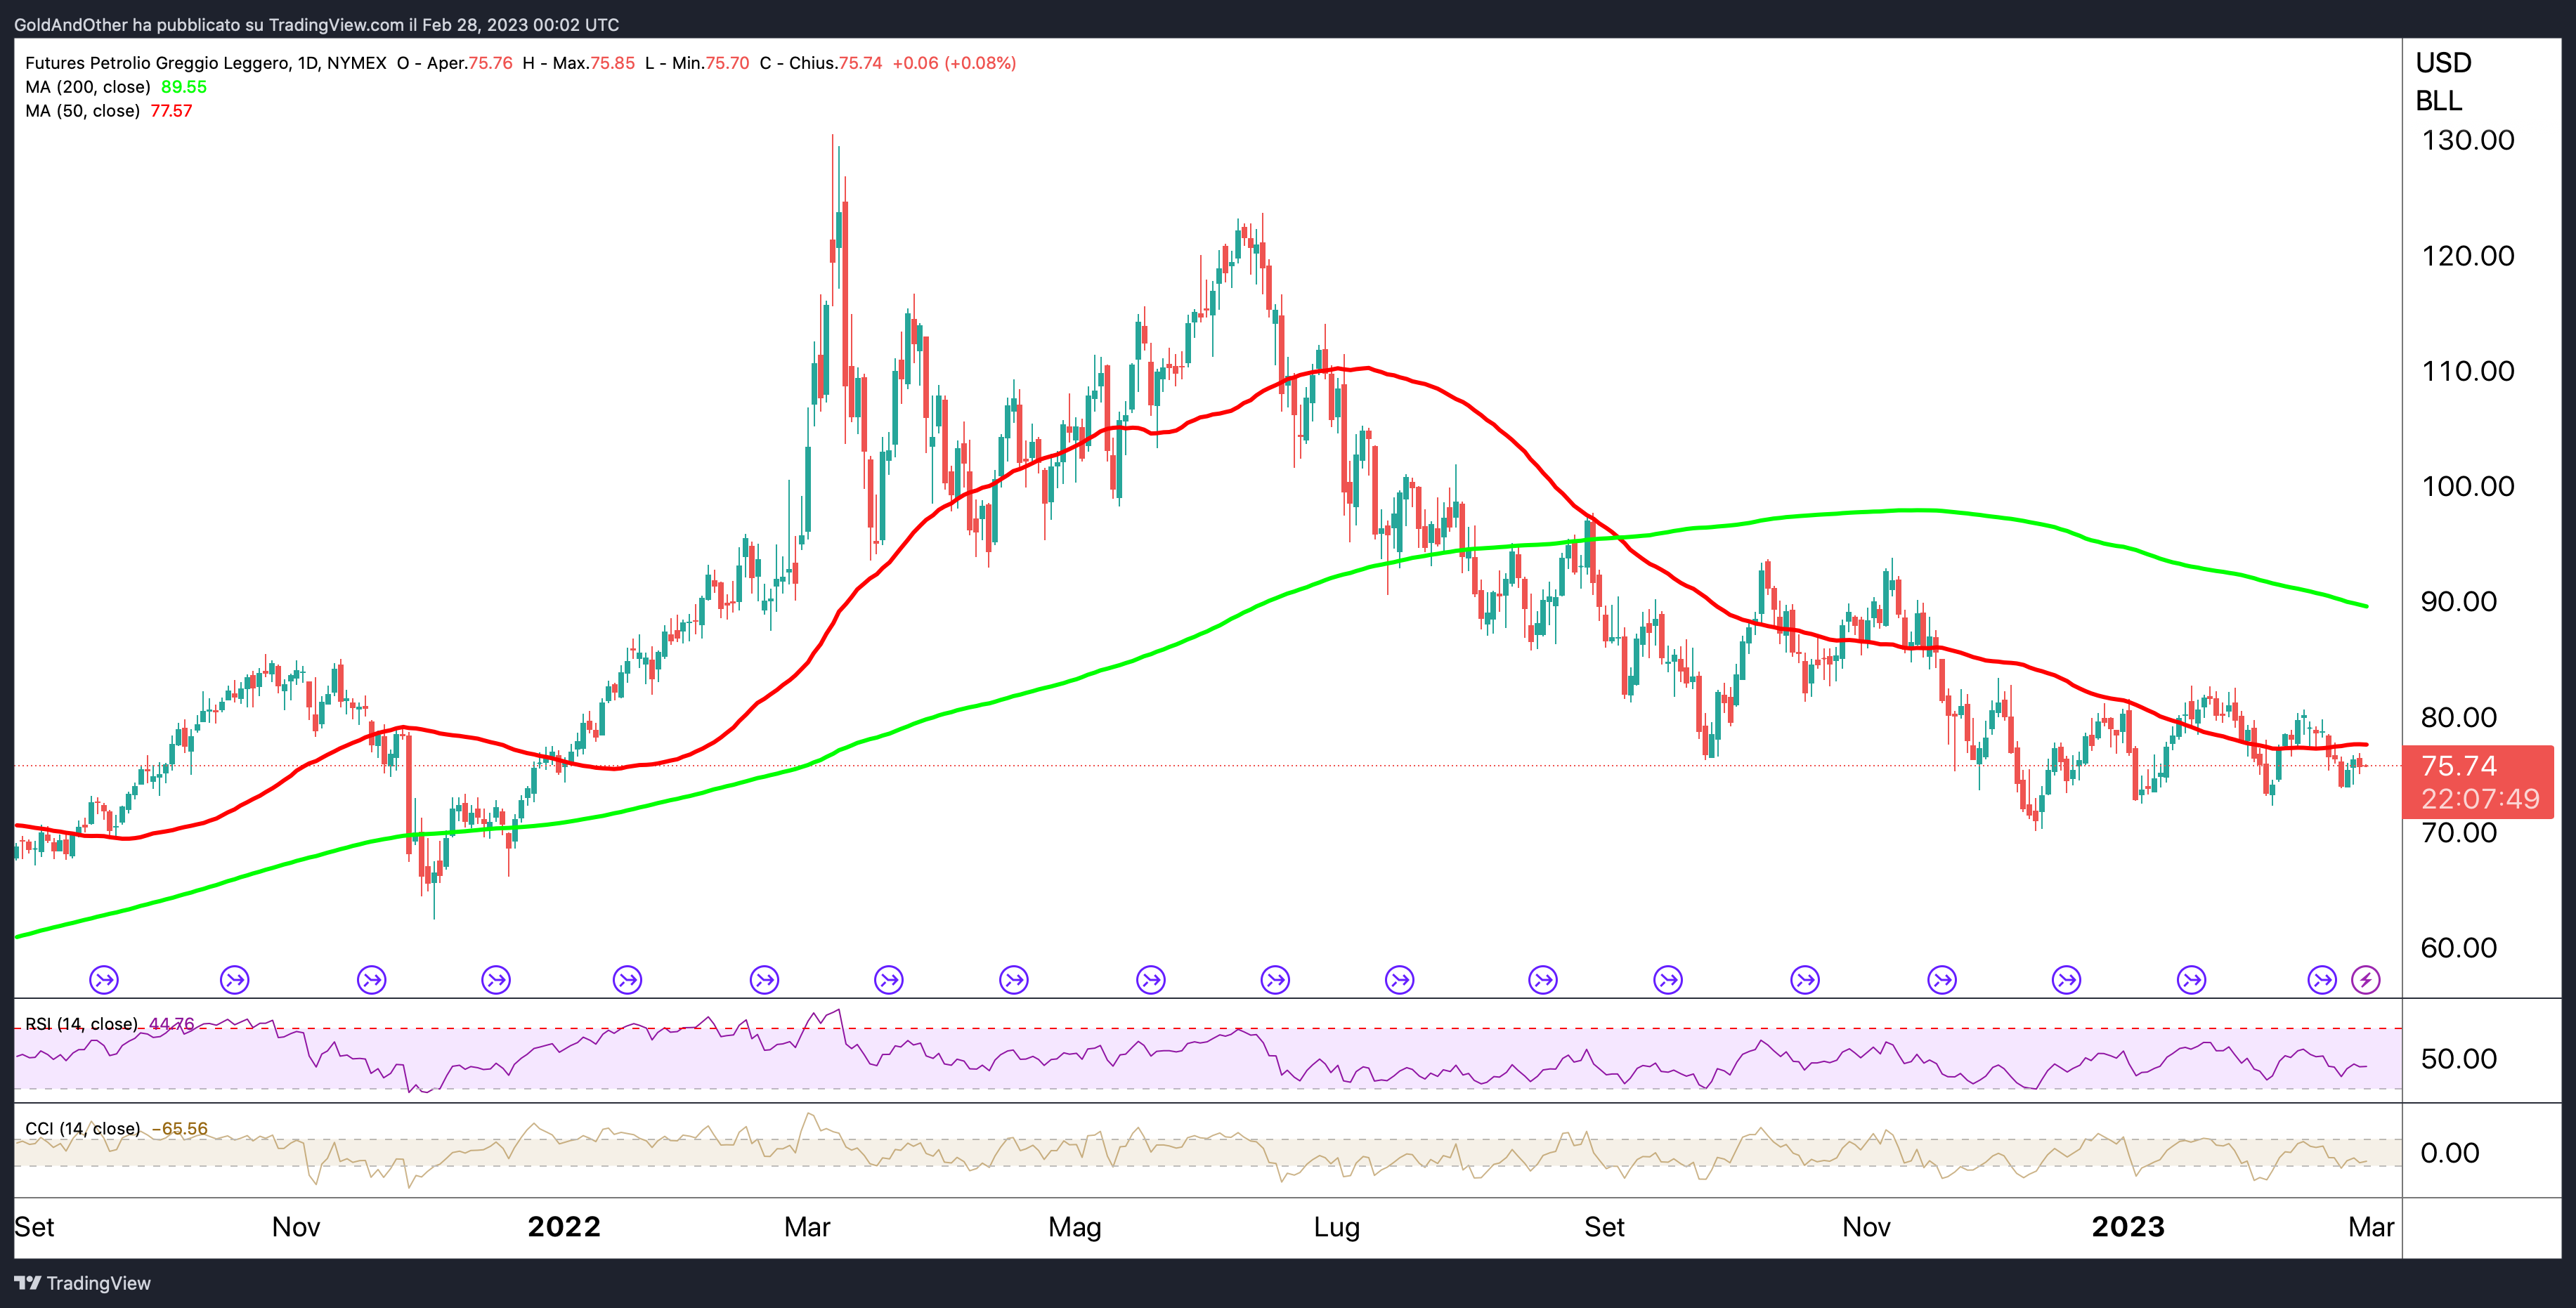This screenshot has width=2576, height=1308.
Task: Click the TradingView logo at bottom left
Action: click(83, 1283)
